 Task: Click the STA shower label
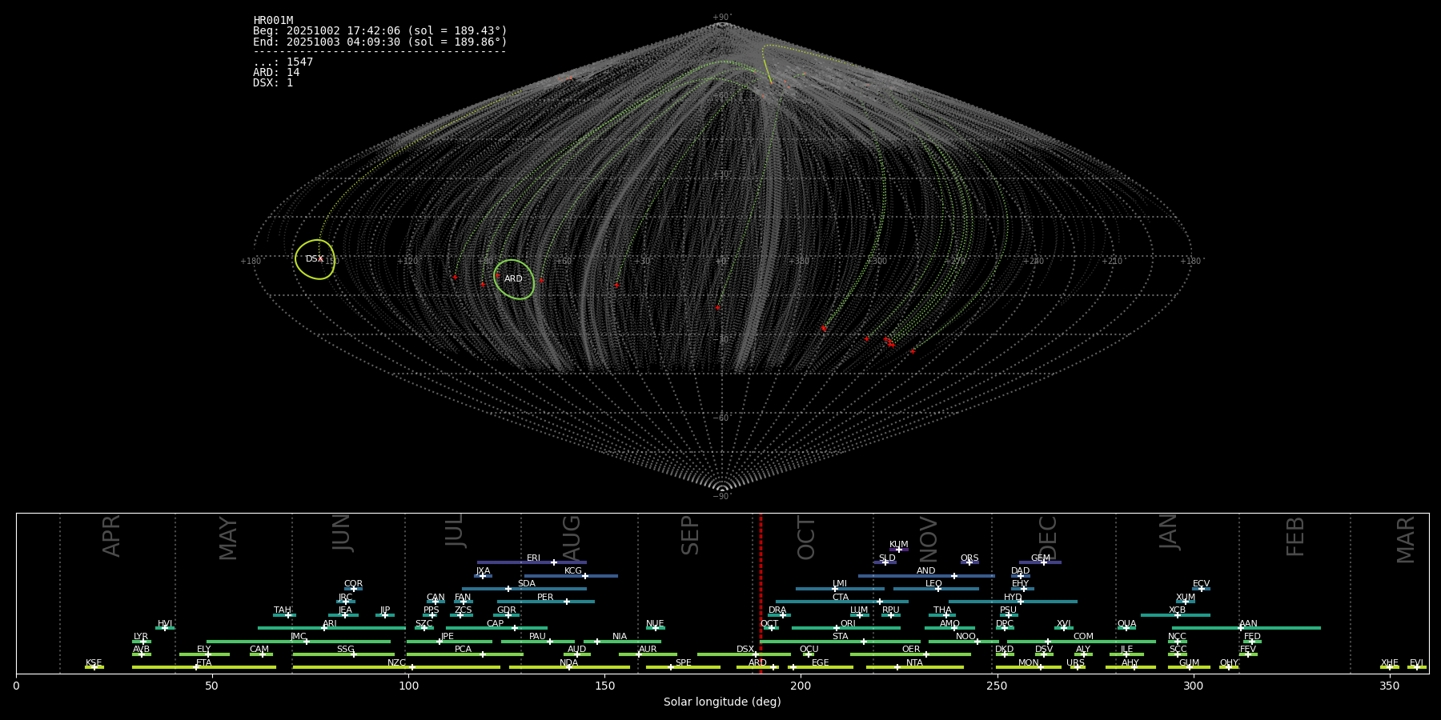840,637
